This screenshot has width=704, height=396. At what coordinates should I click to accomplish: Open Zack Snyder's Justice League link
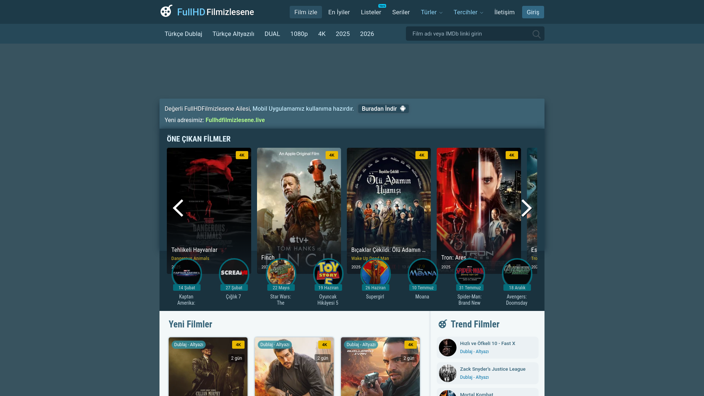pyautogui.click(x=492, y=369)
